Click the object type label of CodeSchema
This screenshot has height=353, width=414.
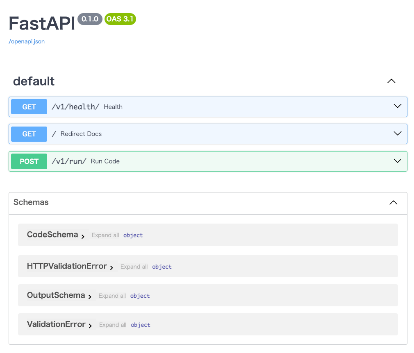(x=133, y=235)
